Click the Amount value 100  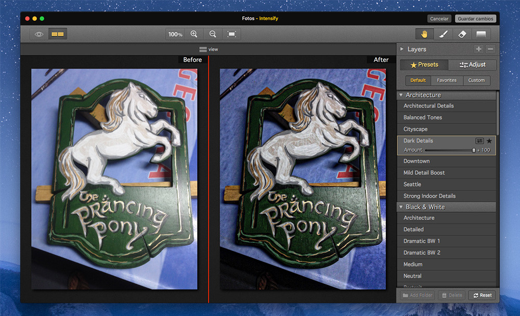tap(486, 150)
